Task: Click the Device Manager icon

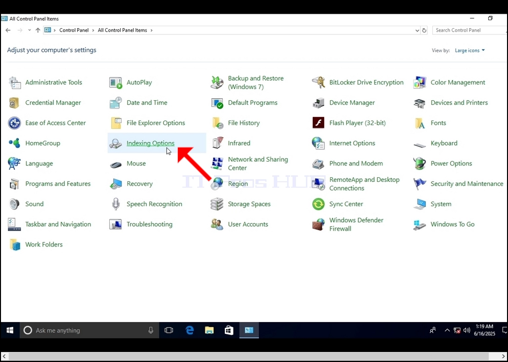Action: click(x=318, y=103)
